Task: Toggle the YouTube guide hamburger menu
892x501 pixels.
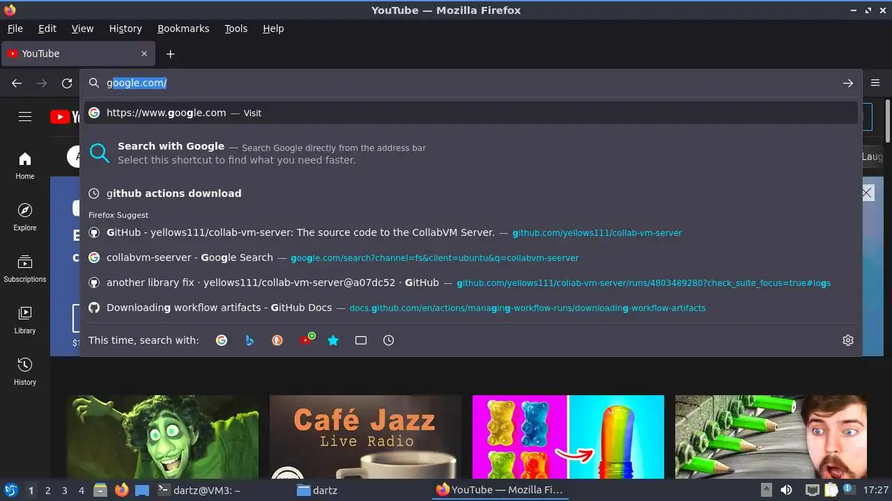Action: click(25, 117)
